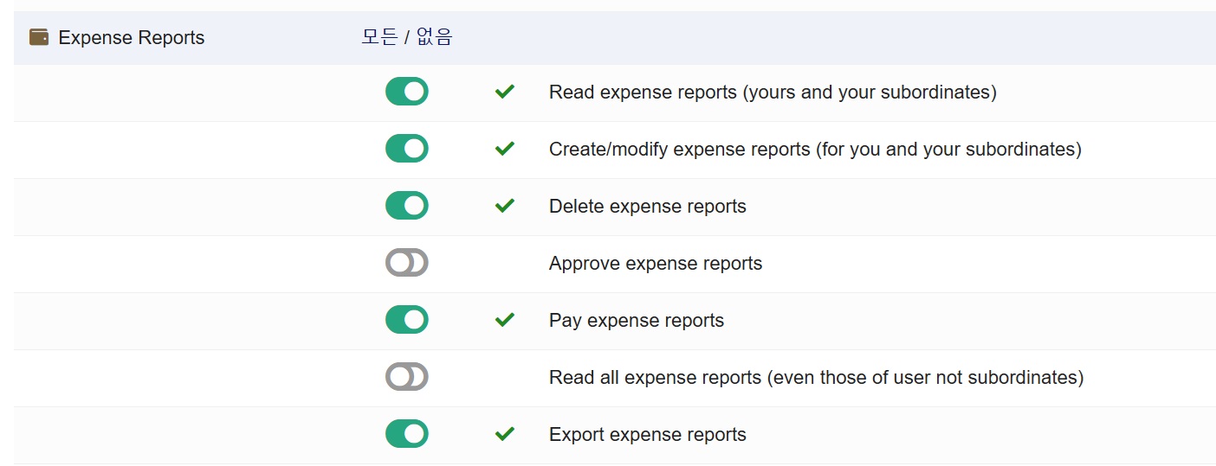This screenshot has width=1216, height=466.
Task: Enable the Approve expense reports toggle
Action: [x=406, y=263]
